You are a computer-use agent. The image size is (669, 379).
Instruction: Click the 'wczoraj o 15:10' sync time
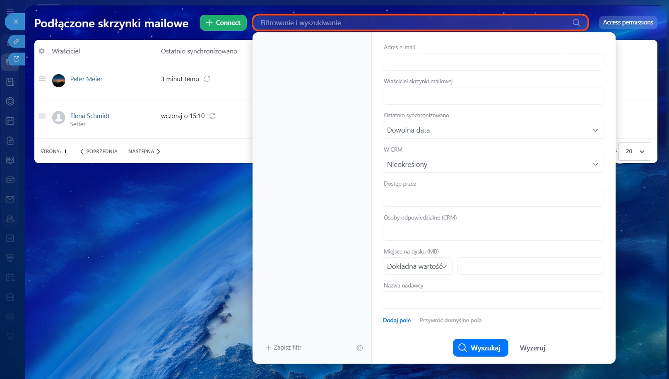(183, 116)
